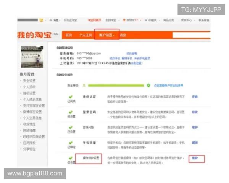Click the search input field in orange bar
The width and height of the screenshot is (229, 183).
191,35
